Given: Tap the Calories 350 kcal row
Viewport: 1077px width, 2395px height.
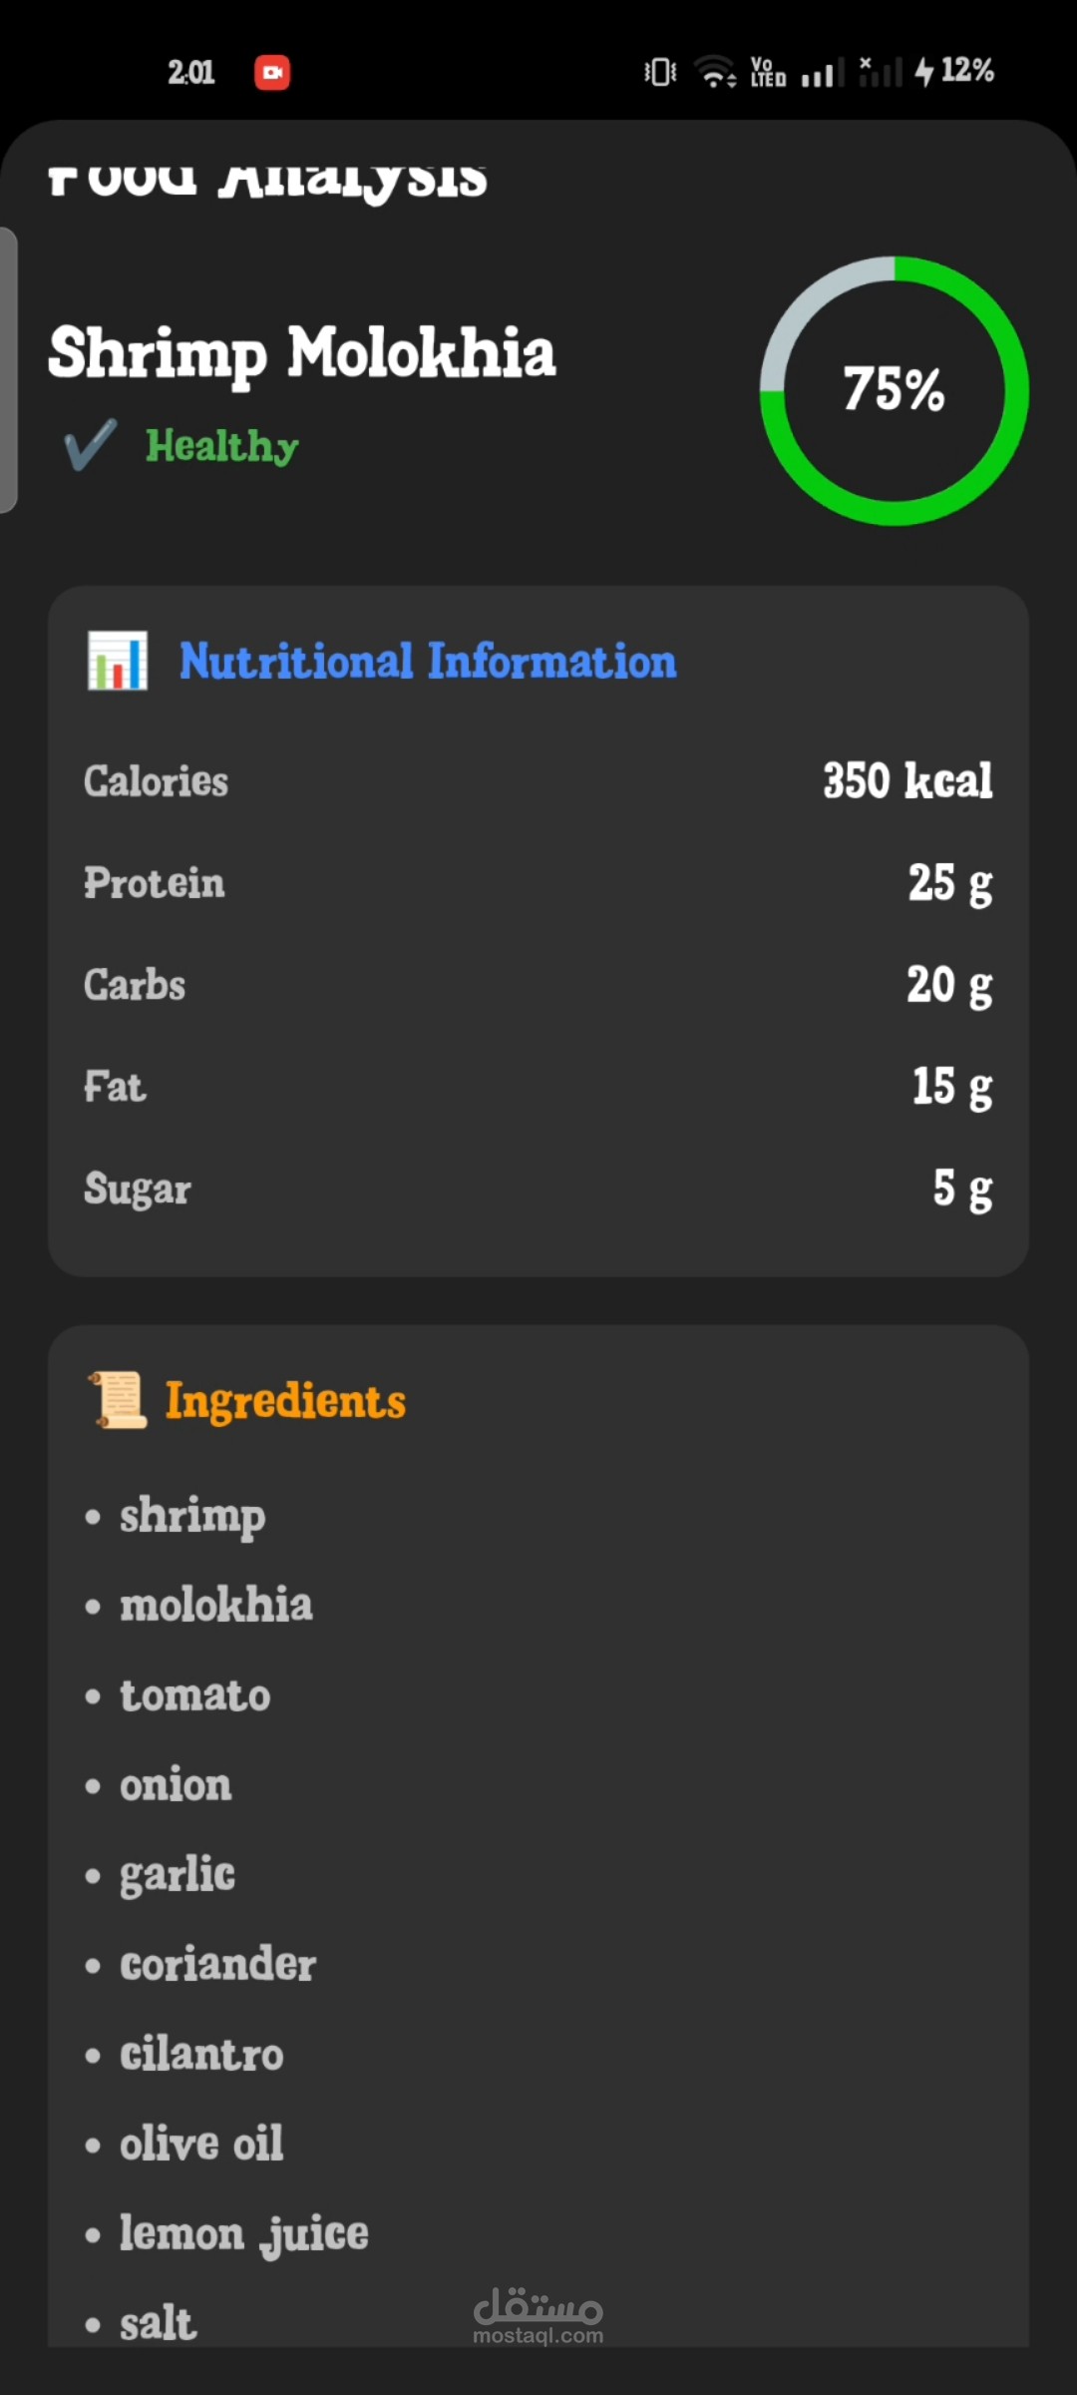Looking at the screenshot, I should click(x=538, y=780).
